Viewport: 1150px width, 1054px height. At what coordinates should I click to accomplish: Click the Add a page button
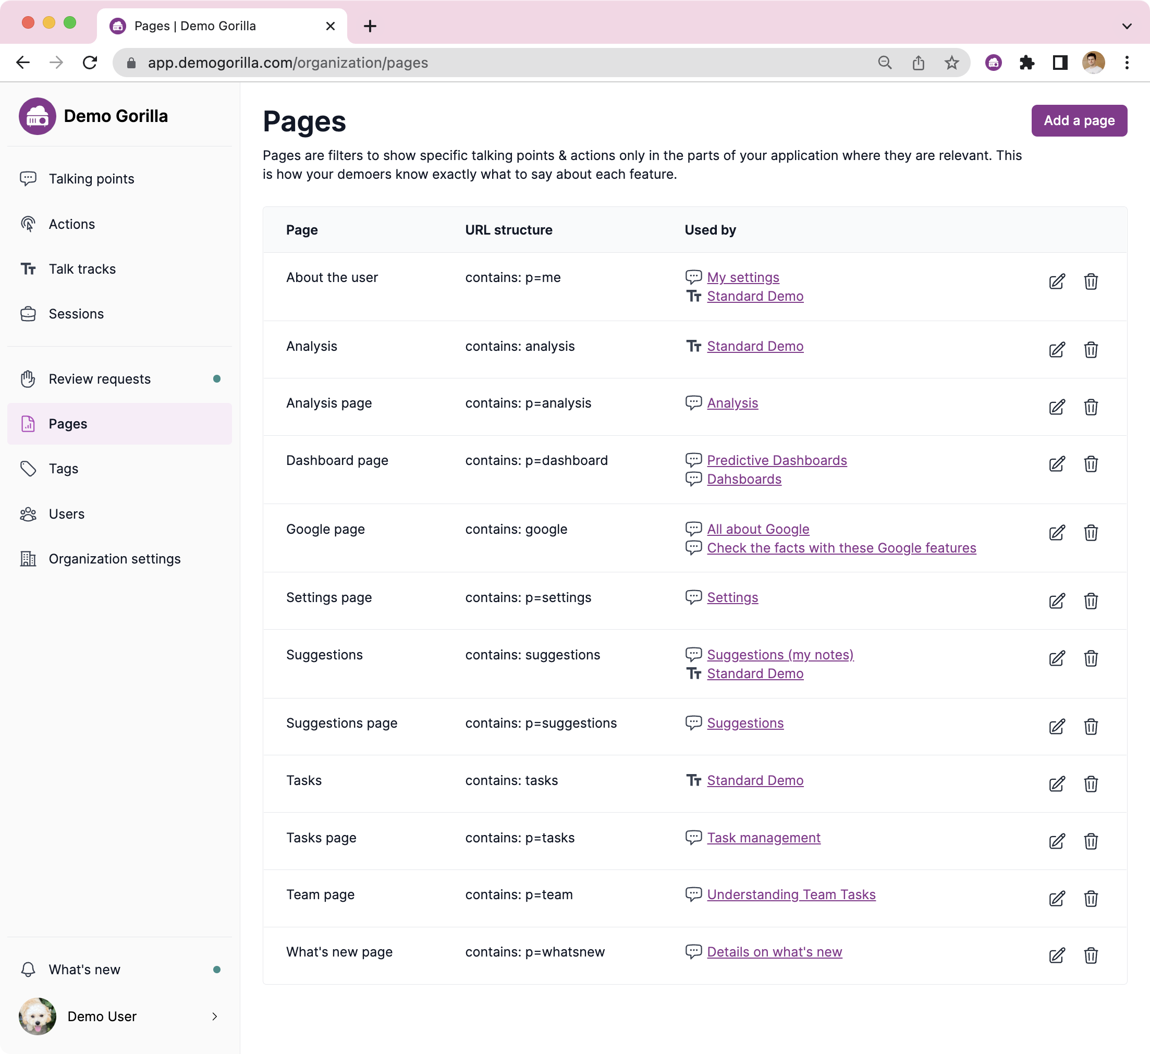1079,120
